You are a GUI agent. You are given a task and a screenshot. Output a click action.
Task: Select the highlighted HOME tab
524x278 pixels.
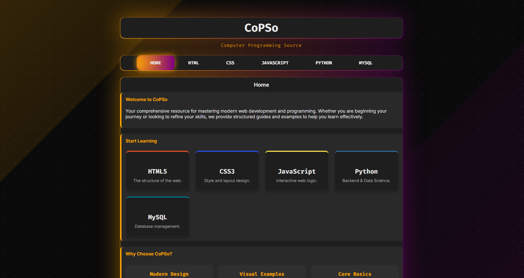point(155,63)
